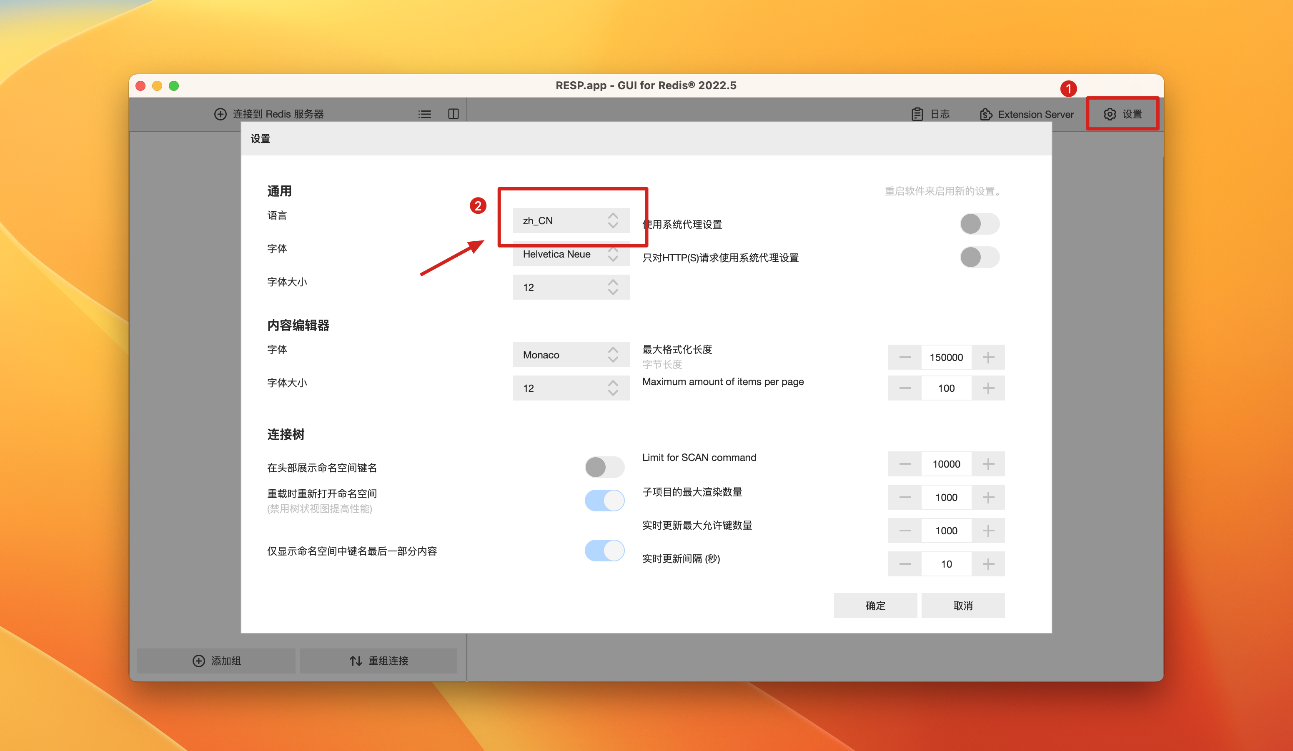Click the regroup connections arrows icon
The width and height of the screenshot is (1293, 751).
(x=356, y=661)
